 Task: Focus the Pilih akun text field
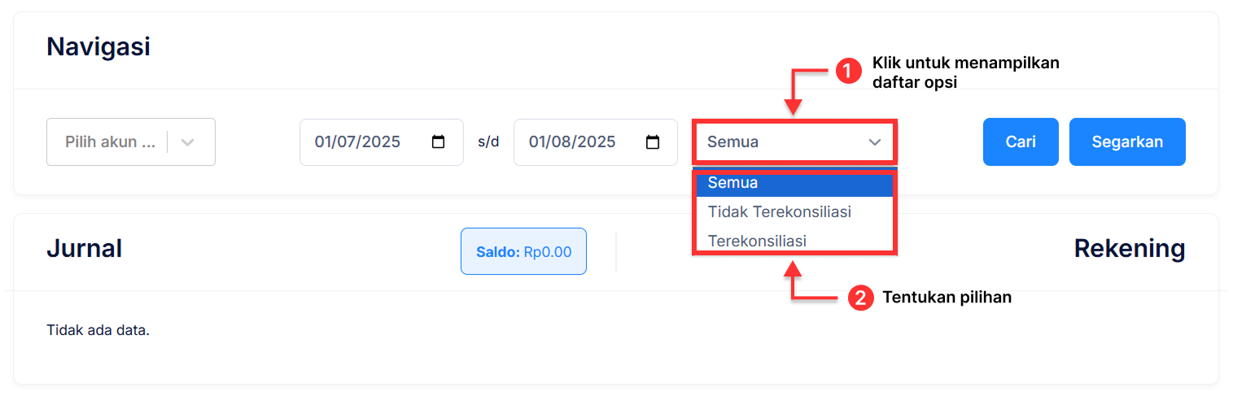110,142
